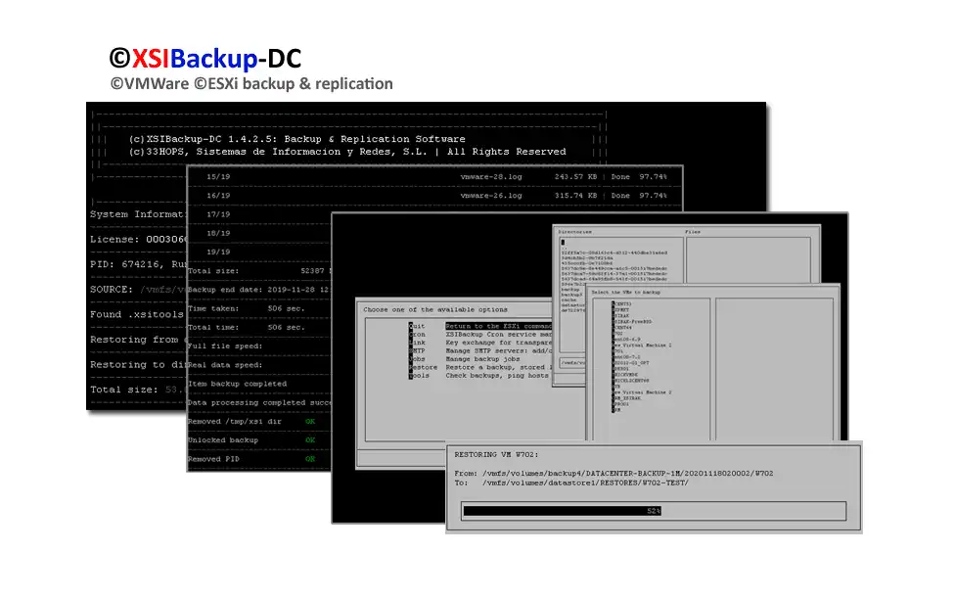
Task: Click the 'Removed PID' status line
Action: point(250,459)
